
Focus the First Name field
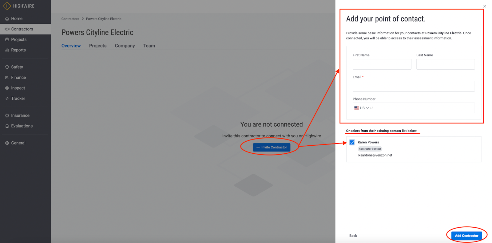382,64
